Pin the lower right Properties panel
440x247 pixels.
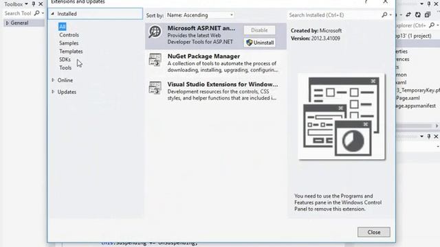[429, 136]
